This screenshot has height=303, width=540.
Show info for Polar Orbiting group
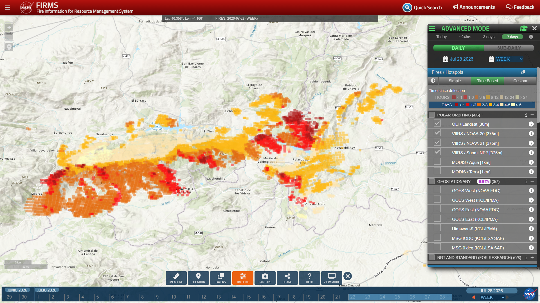(x=526, y=115)
